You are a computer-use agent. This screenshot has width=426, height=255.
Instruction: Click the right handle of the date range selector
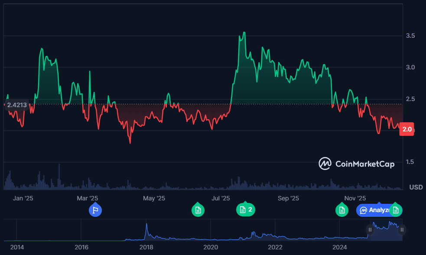[x=402, y=229]
